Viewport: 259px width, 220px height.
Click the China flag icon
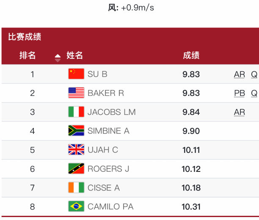(x=76, y=73)
